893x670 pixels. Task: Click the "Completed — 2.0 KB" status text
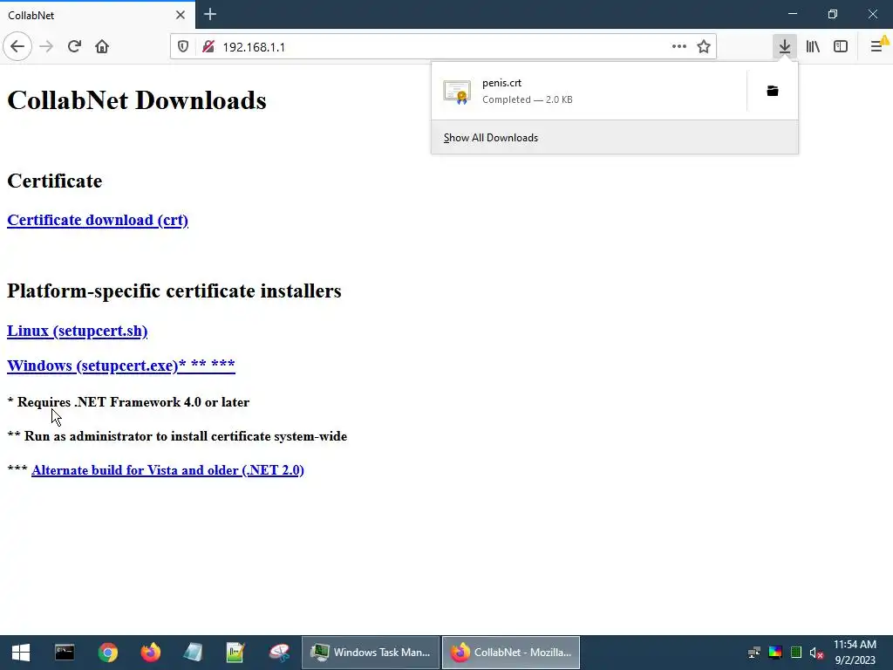point(528,99)
